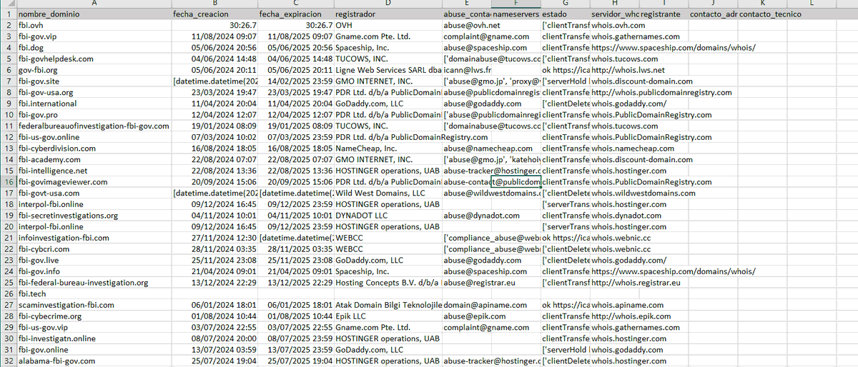Click the fbi-cybecrime.org cell

(x=94, y=316)
